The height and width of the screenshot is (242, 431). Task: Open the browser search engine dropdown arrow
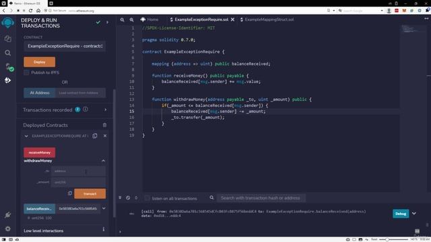point(382,11)
